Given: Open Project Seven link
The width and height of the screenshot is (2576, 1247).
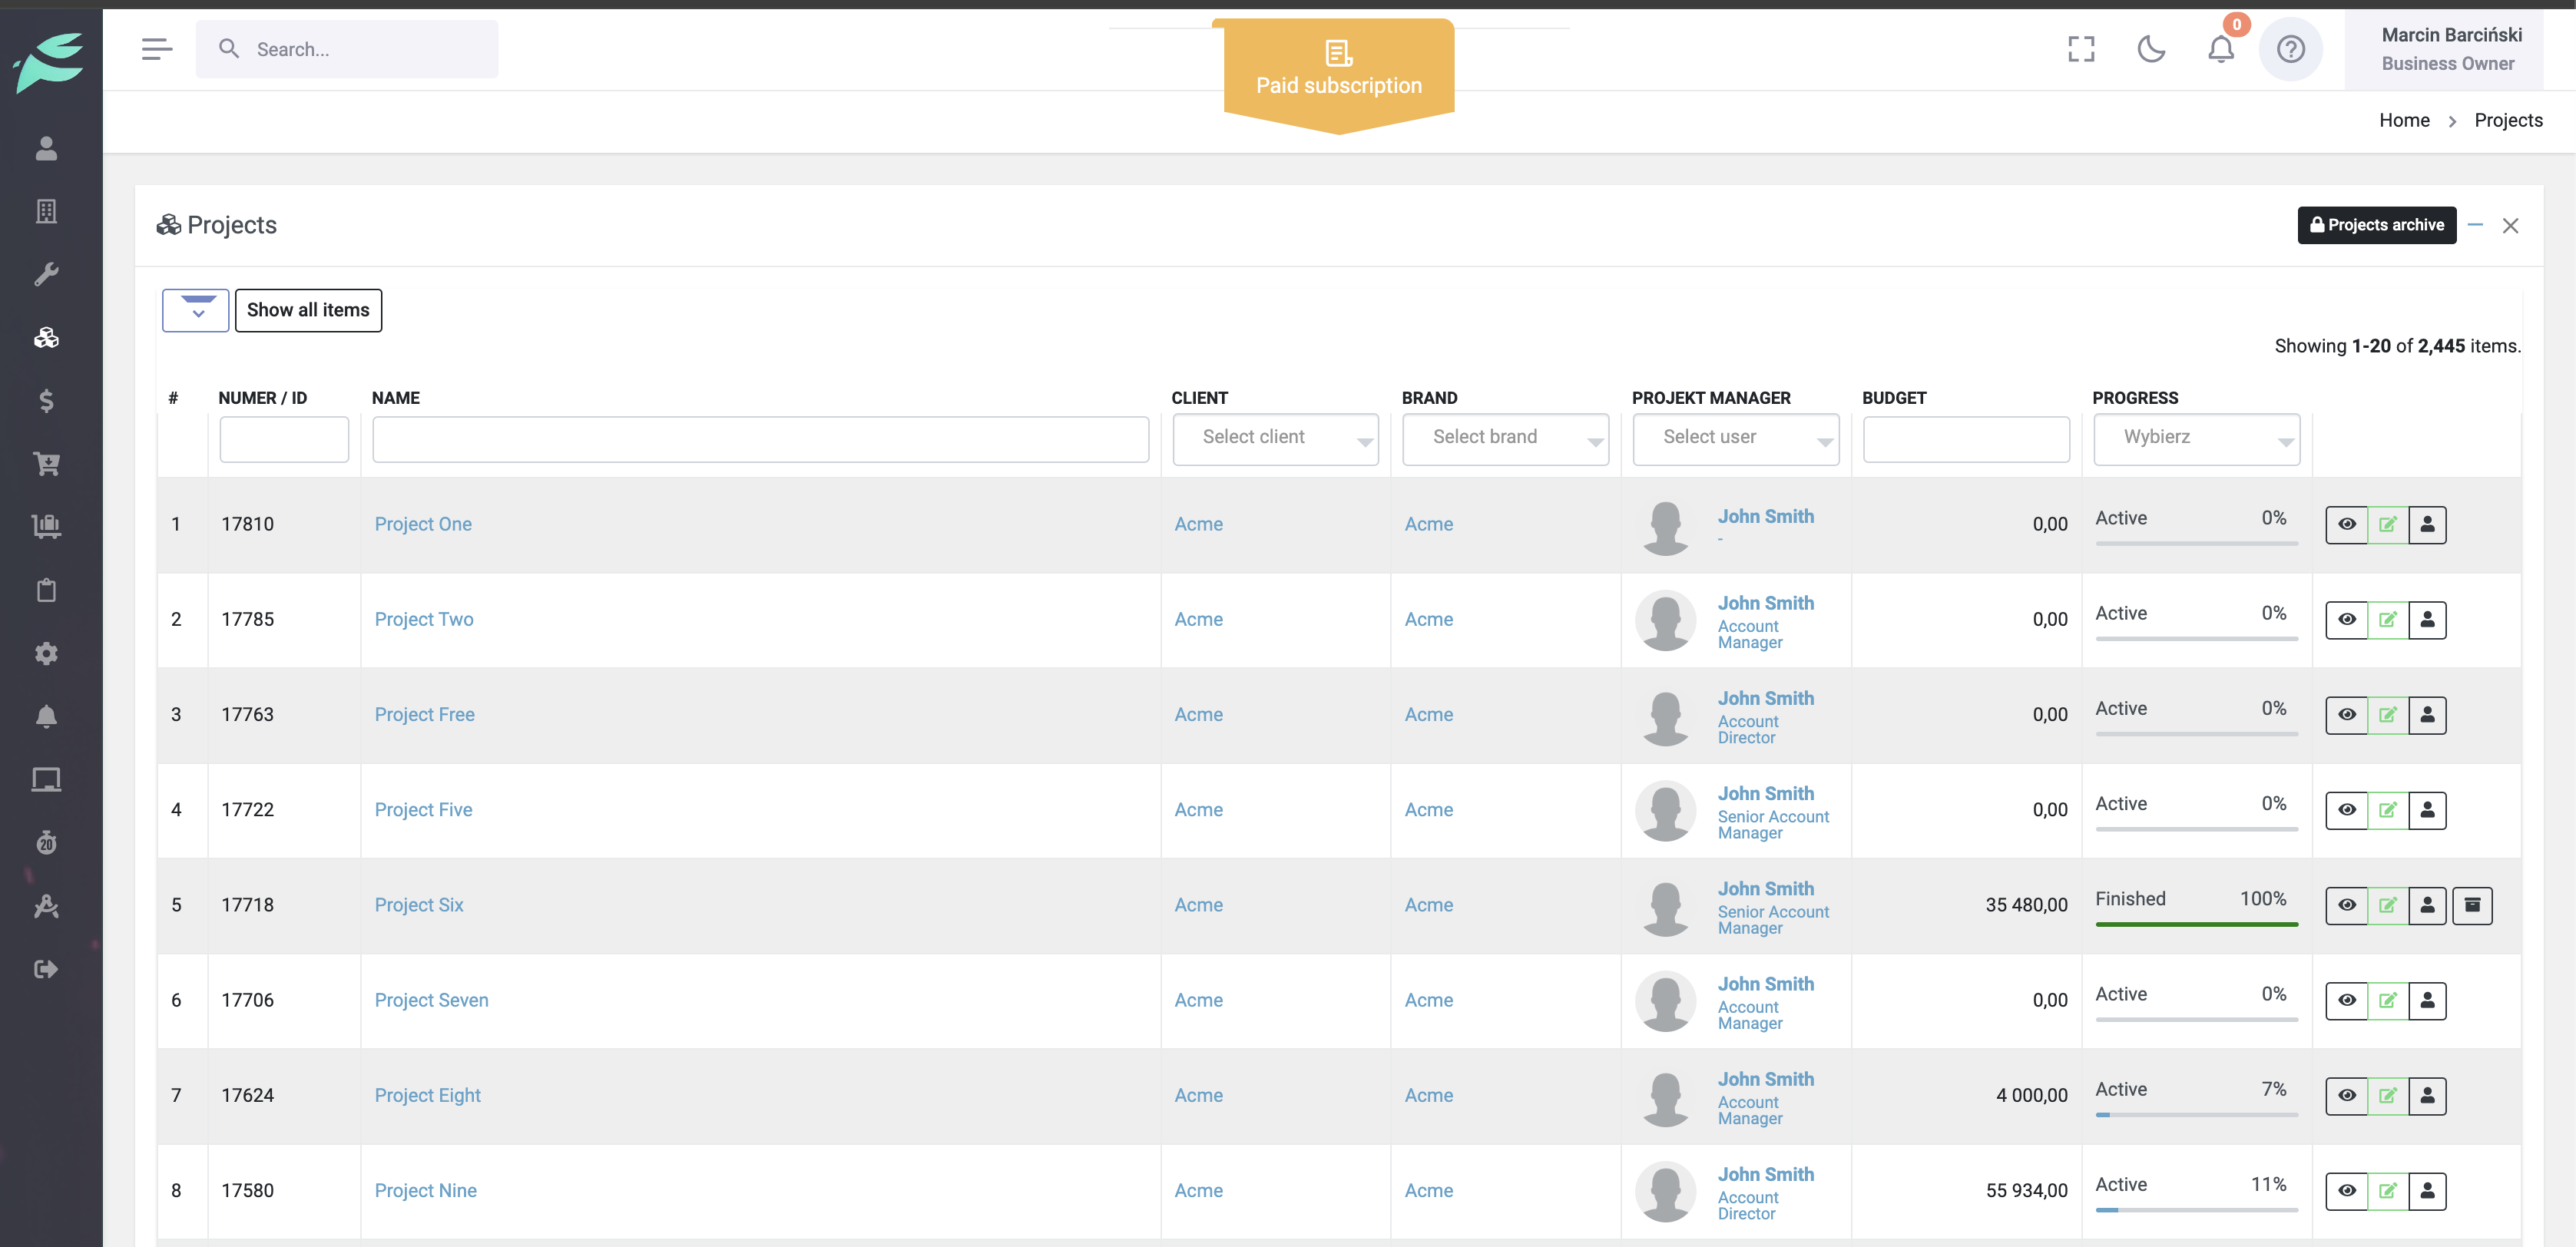Looking at the screenshot, I should pyautogui.click(x=431, y=1000).
